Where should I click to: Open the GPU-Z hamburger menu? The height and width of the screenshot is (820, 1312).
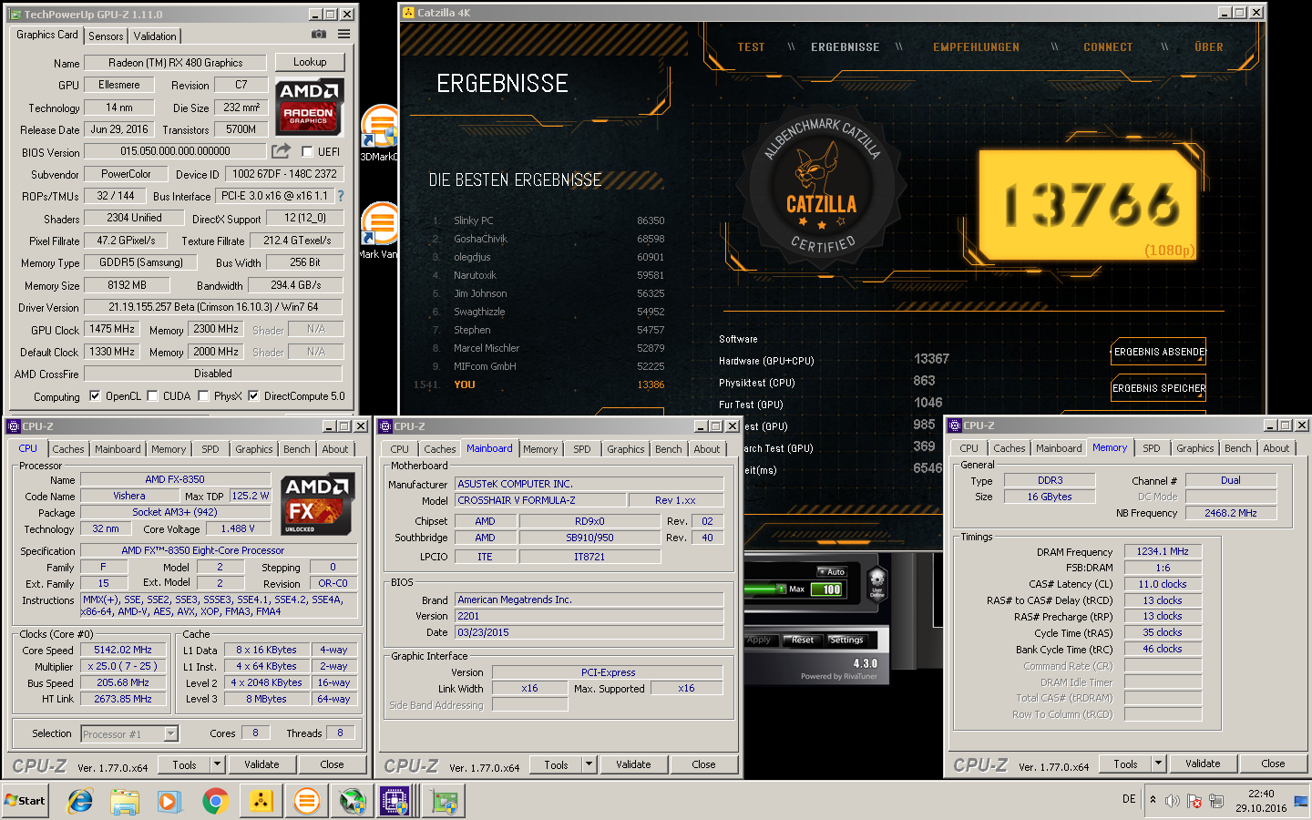[x=343, y=35]
